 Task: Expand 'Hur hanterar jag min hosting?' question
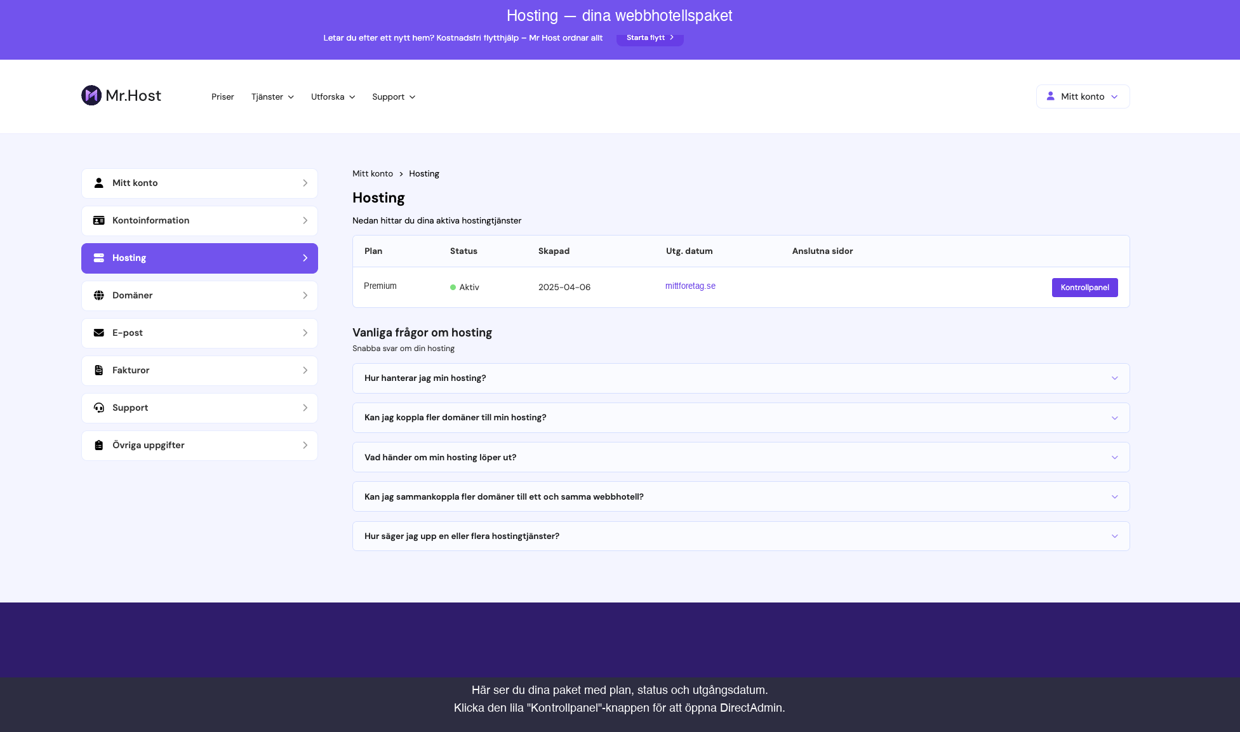pos(741,378)
